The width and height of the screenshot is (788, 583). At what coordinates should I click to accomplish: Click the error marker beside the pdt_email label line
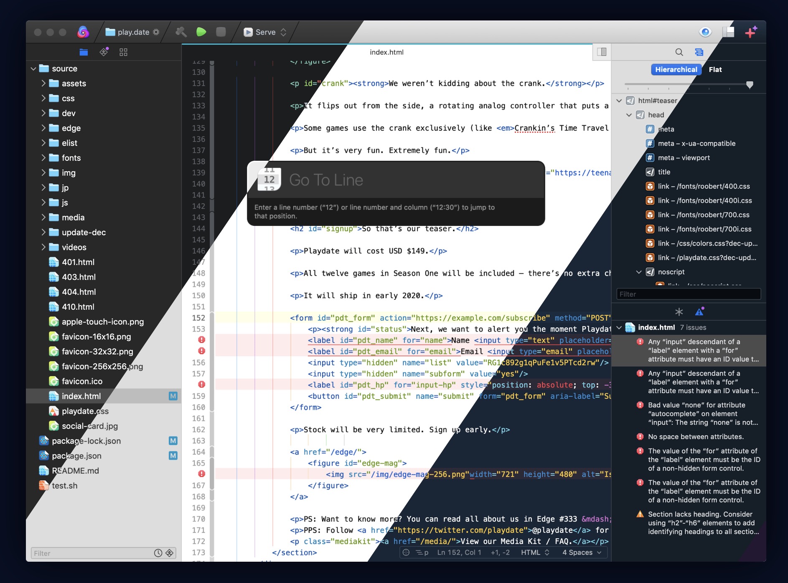coord(201,351)
